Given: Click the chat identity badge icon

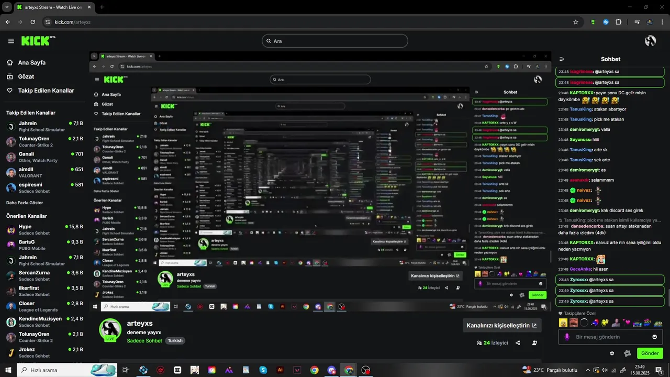Looking at the screenshot, I should click(628, 353).
